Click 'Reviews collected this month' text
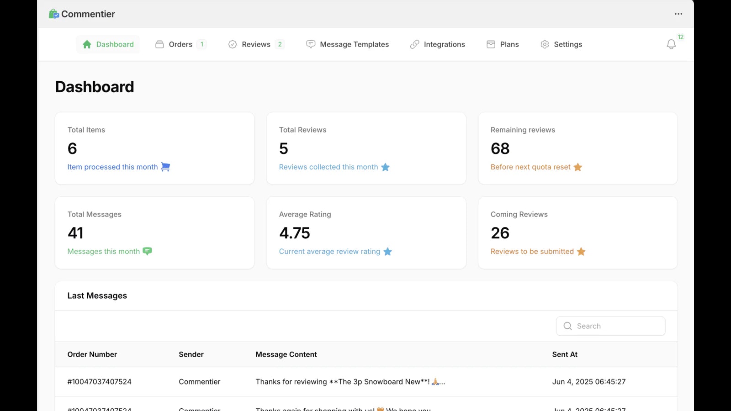Screen dimensions: 731x411 pyautogui.click(x=328, y=167)
